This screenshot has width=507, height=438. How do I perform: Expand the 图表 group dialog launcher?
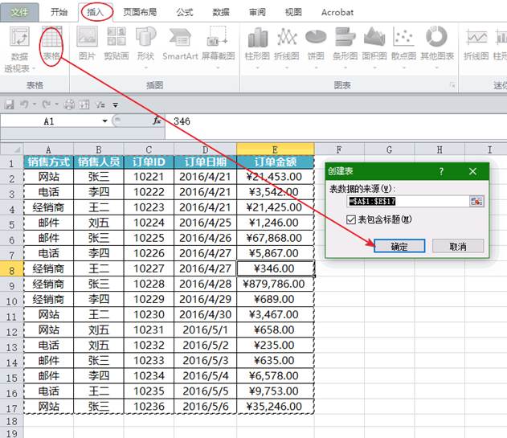452,84
